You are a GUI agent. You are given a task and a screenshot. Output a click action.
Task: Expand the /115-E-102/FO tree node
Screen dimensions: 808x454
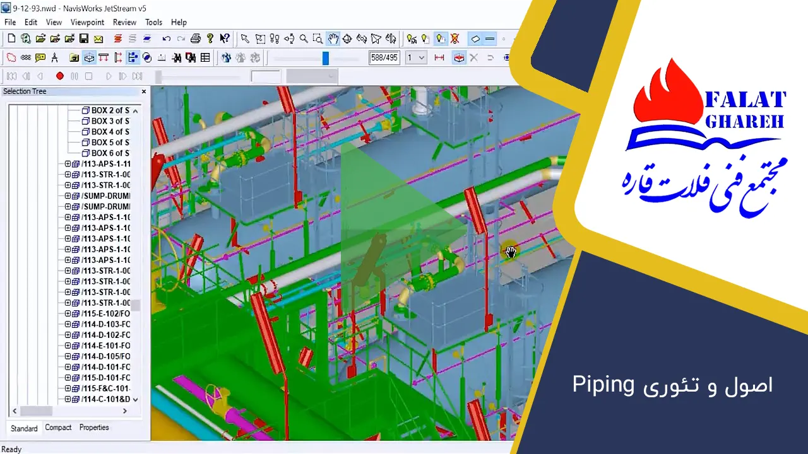pos(68,313)
